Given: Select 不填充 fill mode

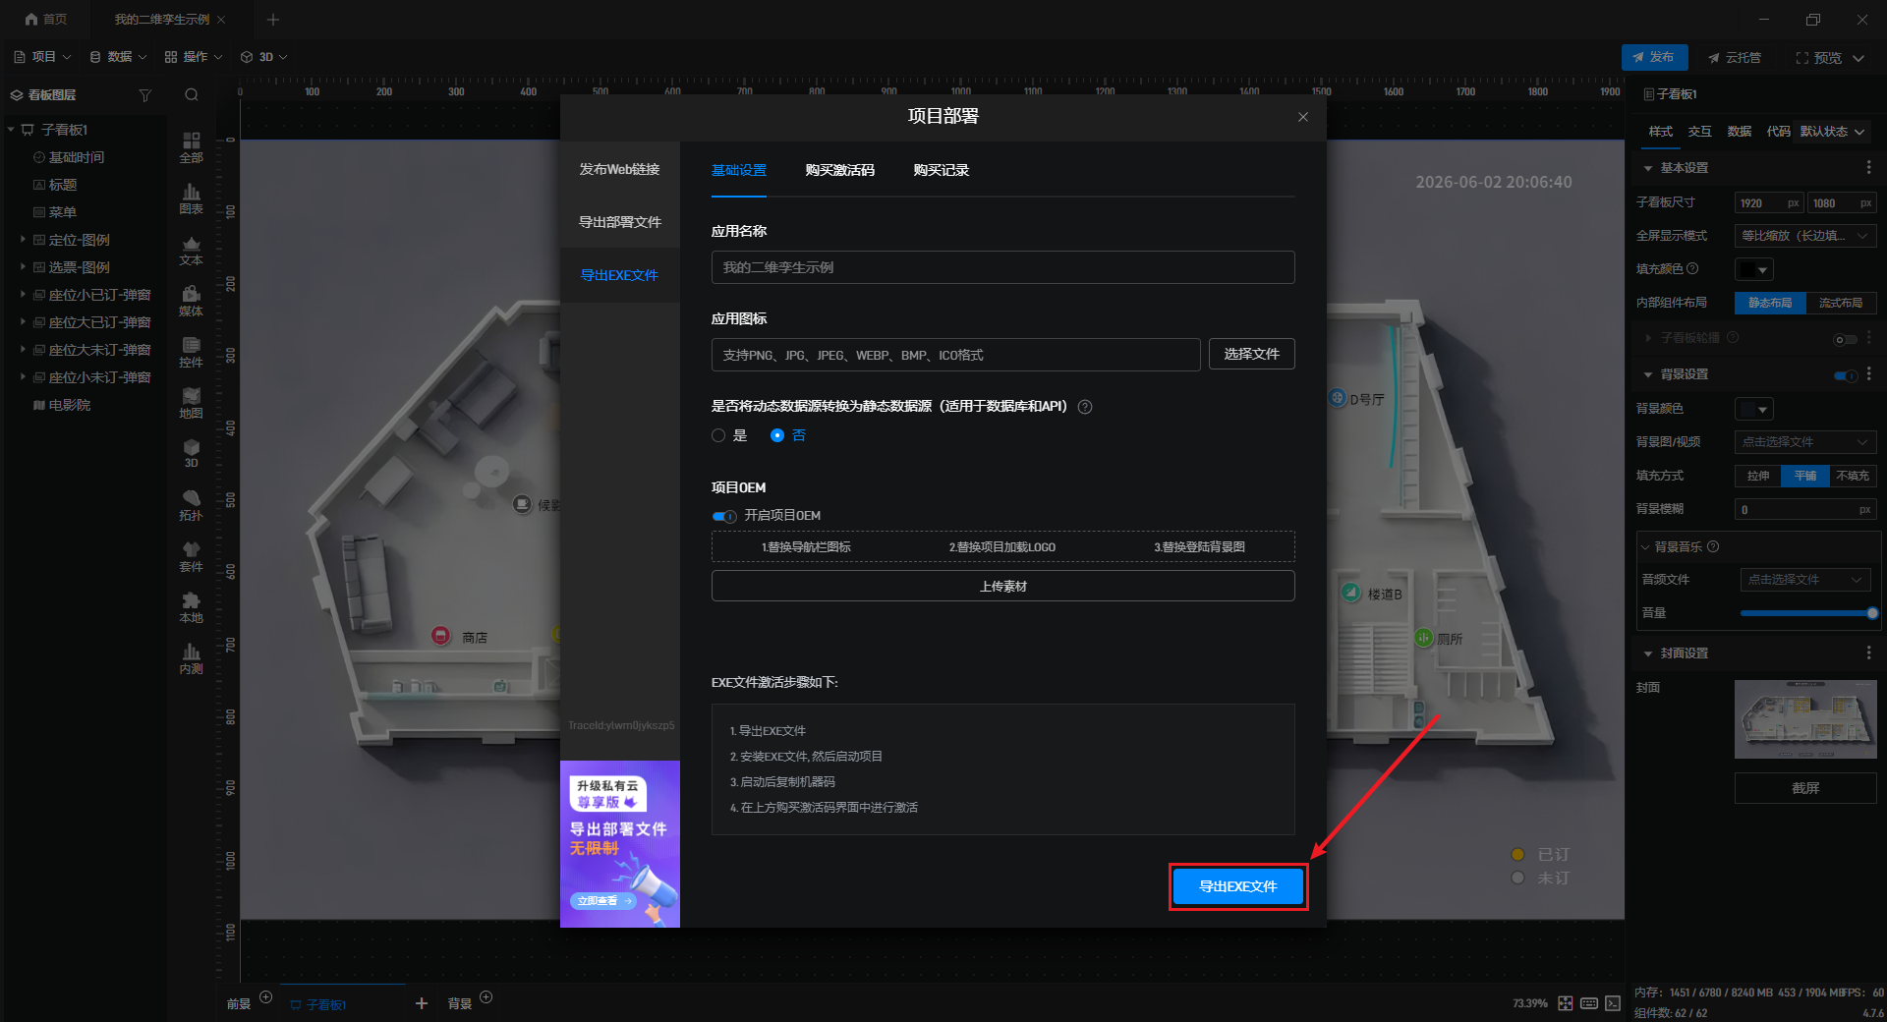Looking at the screenshot, I should (1853, 476).
